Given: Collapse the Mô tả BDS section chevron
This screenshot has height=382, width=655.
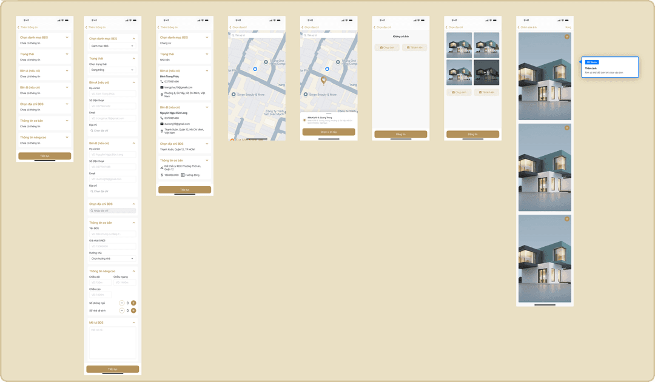Looking at the screenshot, I should point(134,323).
